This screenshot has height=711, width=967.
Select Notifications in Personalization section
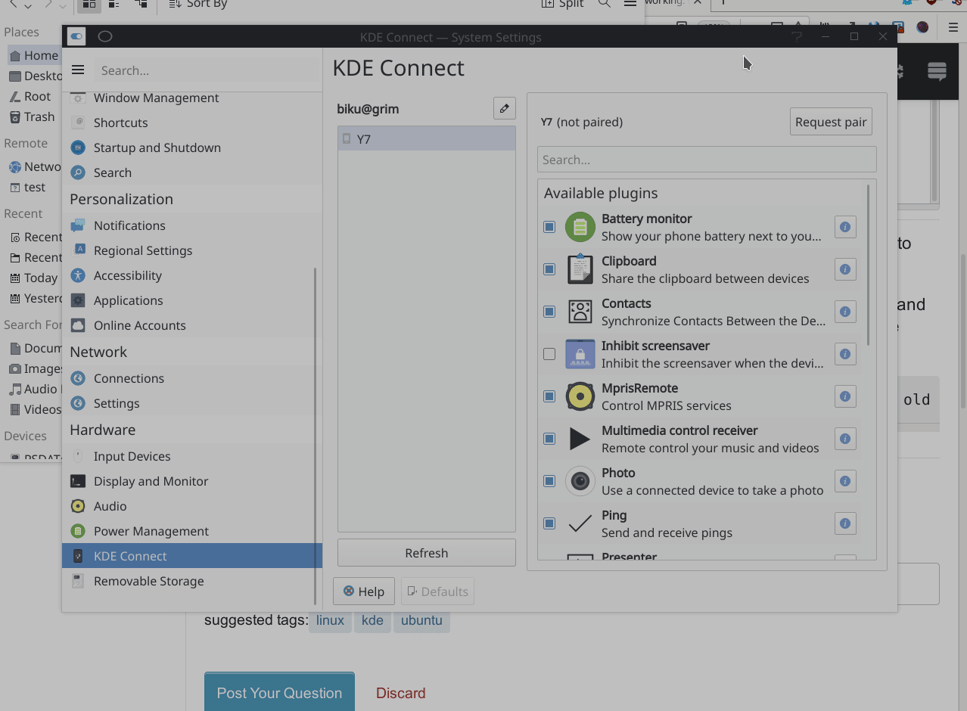129,225
